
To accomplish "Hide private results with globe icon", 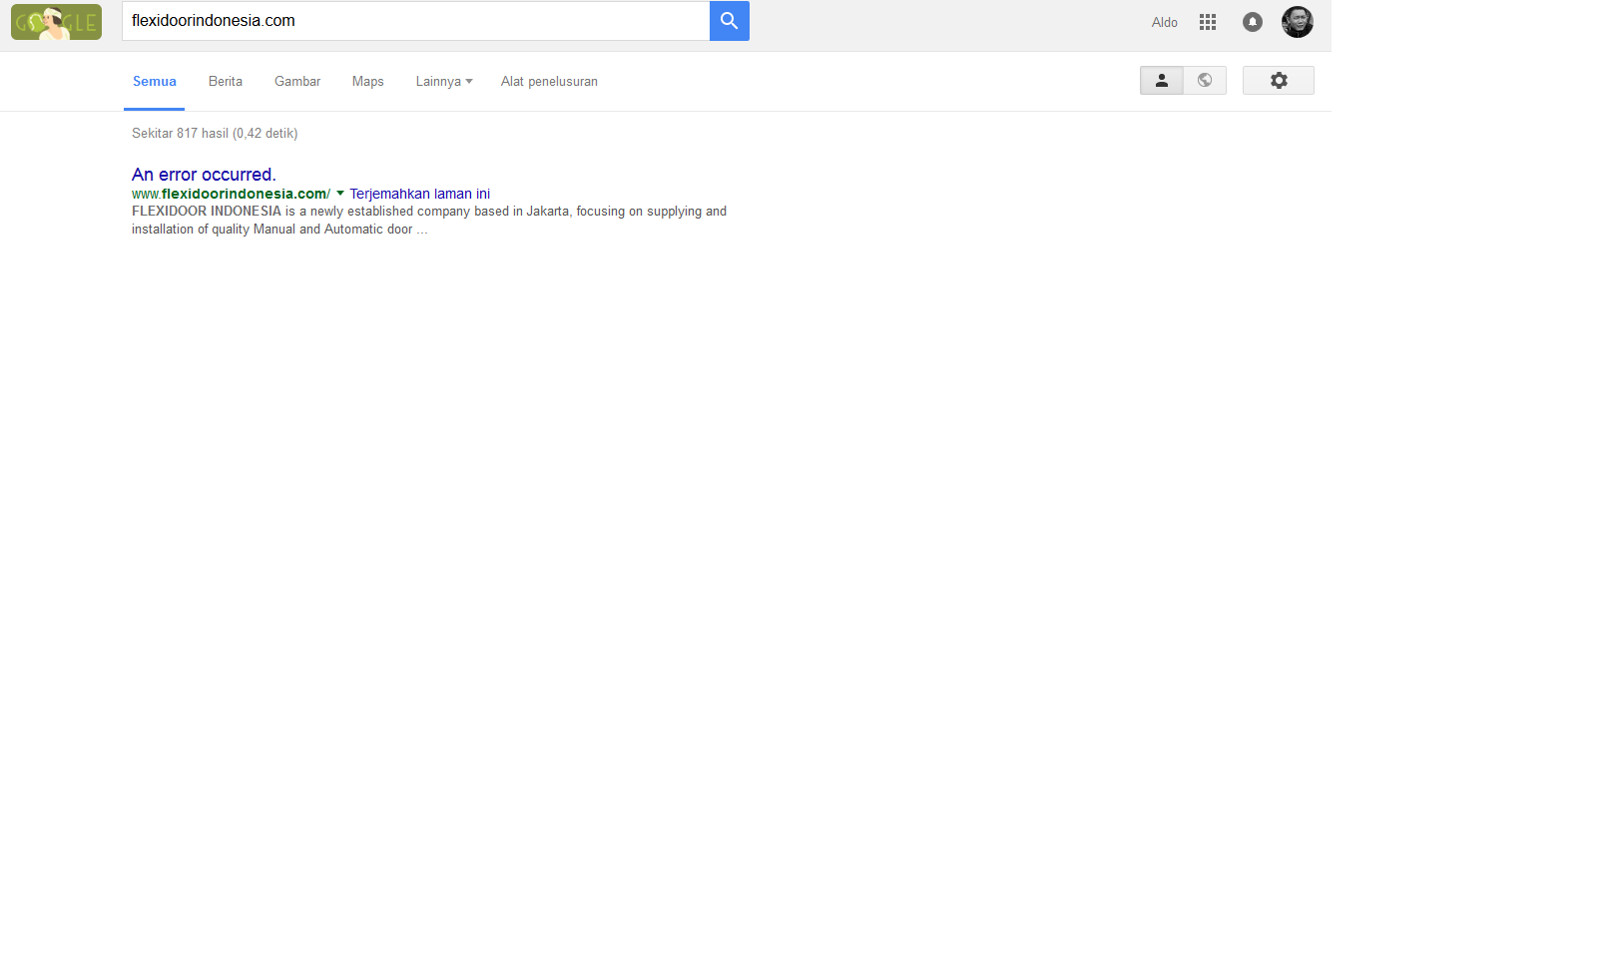I will (1205, 81).
